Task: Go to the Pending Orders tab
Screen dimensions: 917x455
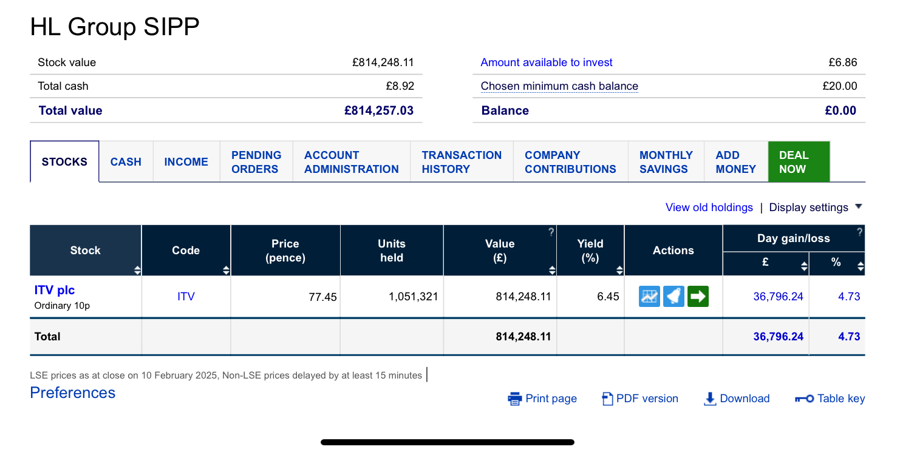Action: click(x=256, y=162)
